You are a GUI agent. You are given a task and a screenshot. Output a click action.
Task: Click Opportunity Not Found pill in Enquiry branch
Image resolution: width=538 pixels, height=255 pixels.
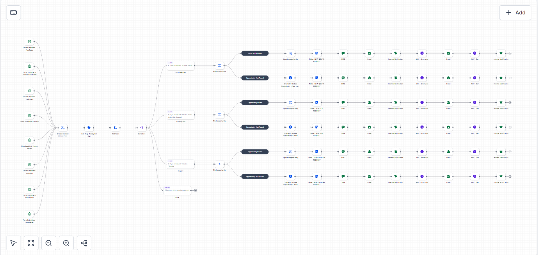coord(255,176)
